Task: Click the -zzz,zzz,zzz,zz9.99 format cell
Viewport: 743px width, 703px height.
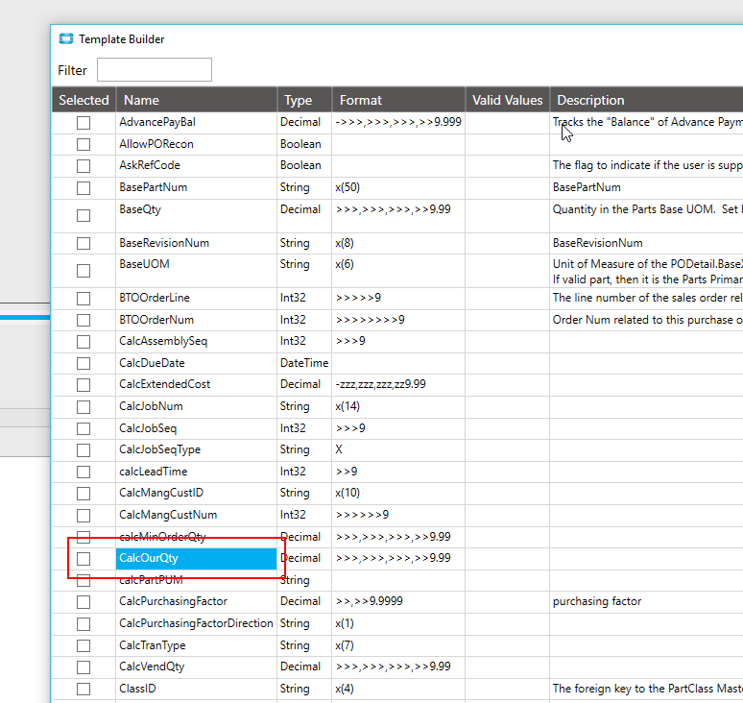Action: click(x=398, y=384)
